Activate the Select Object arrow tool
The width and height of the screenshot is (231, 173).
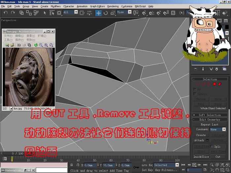45,13
